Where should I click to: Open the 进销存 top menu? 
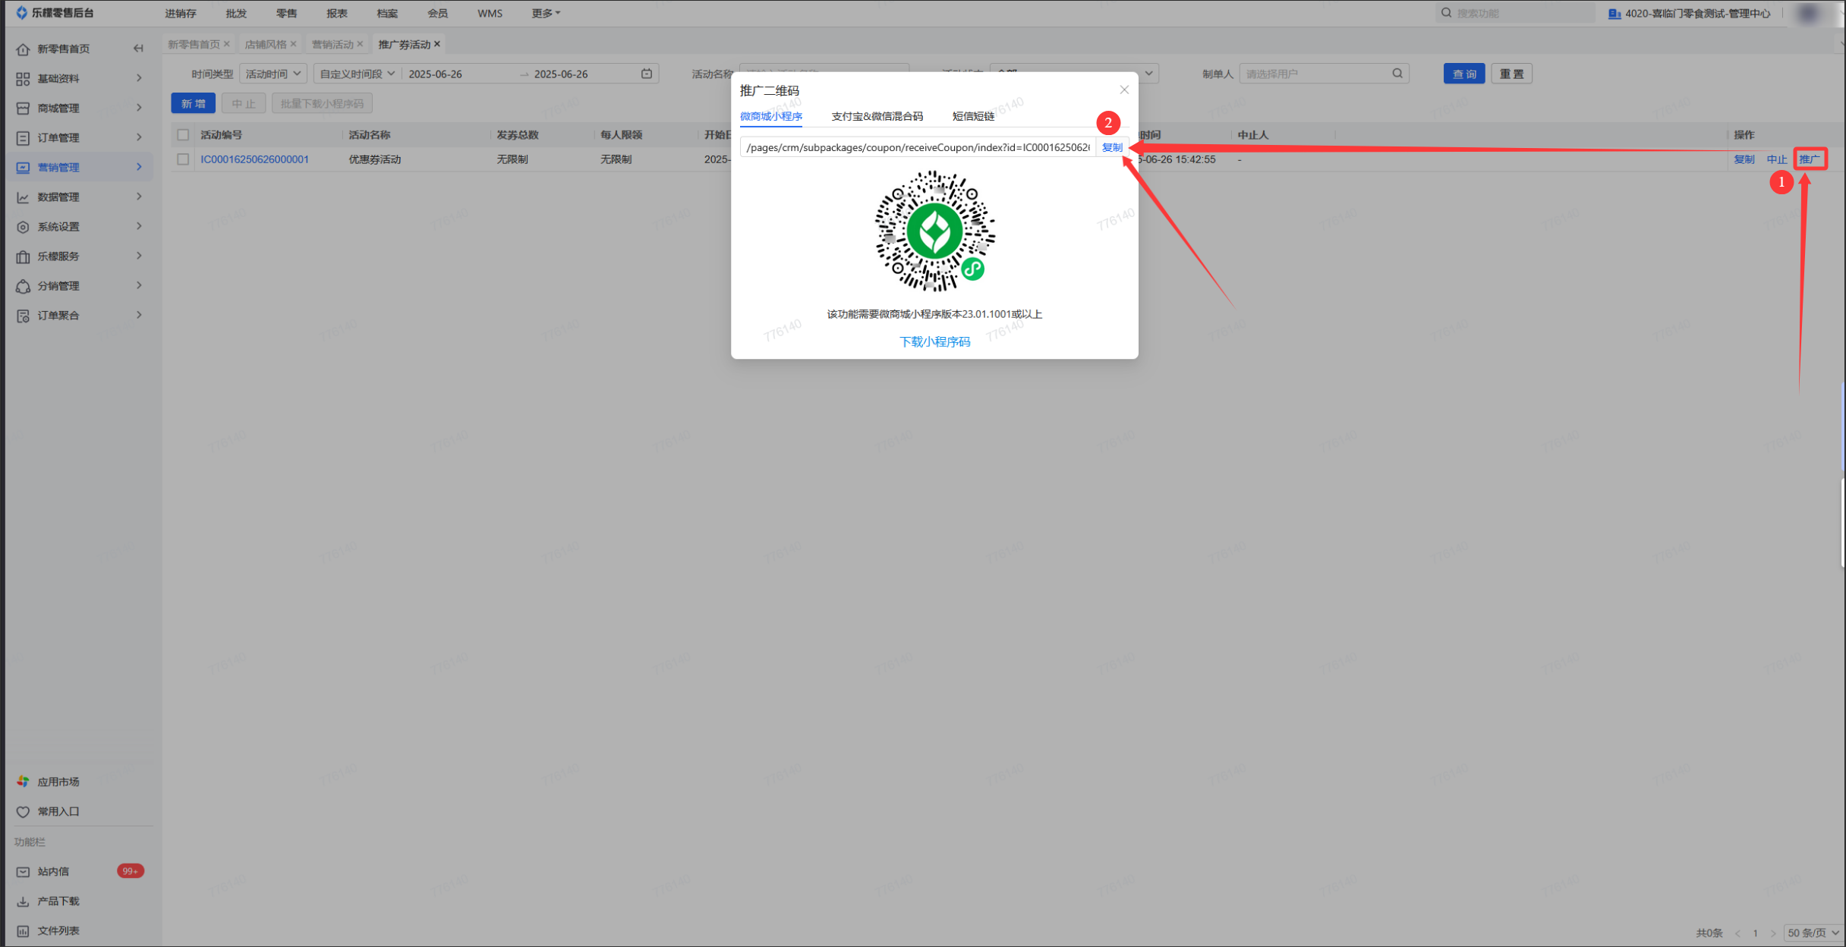click(x=181, y=13)
